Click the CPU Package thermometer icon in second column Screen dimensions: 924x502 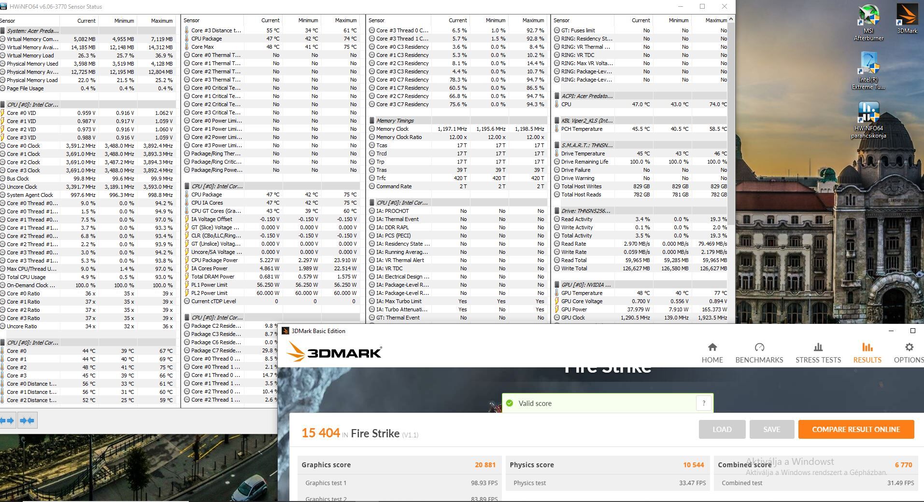point(187,39)
